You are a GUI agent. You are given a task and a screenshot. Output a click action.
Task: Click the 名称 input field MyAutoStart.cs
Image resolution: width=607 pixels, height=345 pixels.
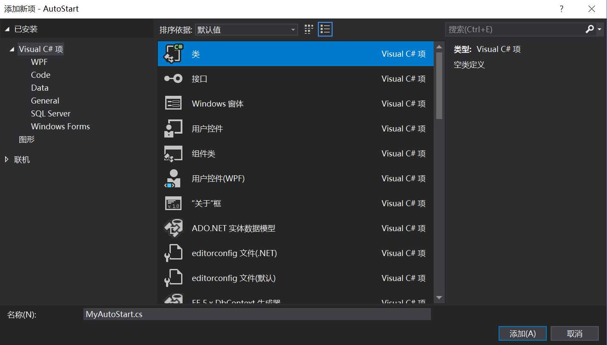tap(257, 314)
